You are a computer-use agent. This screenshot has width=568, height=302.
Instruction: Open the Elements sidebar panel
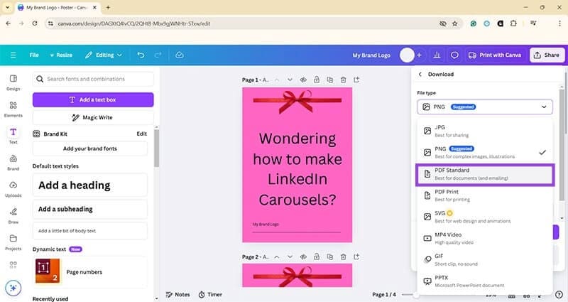tap(13, 109)
